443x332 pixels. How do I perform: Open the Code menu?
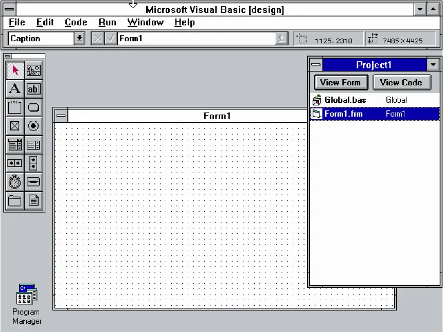[x=76, y=22]
